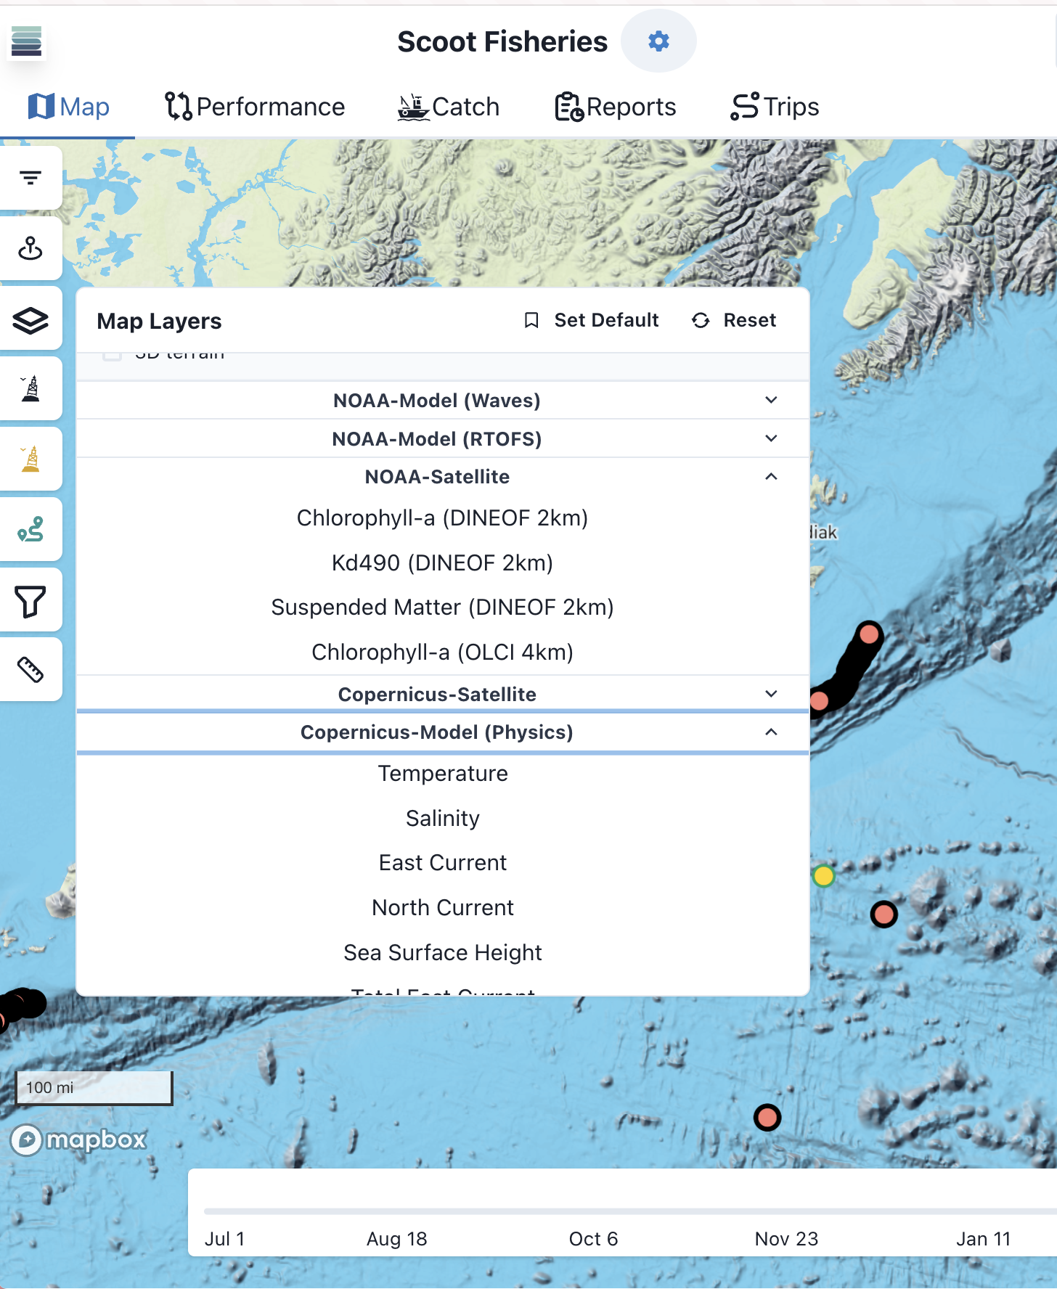Collapse the Copernicus-Model (Physics) section
Image resolution: width=1057 pixels, height=1289 pixels.
pyautogui.click(x=443, y=732)
